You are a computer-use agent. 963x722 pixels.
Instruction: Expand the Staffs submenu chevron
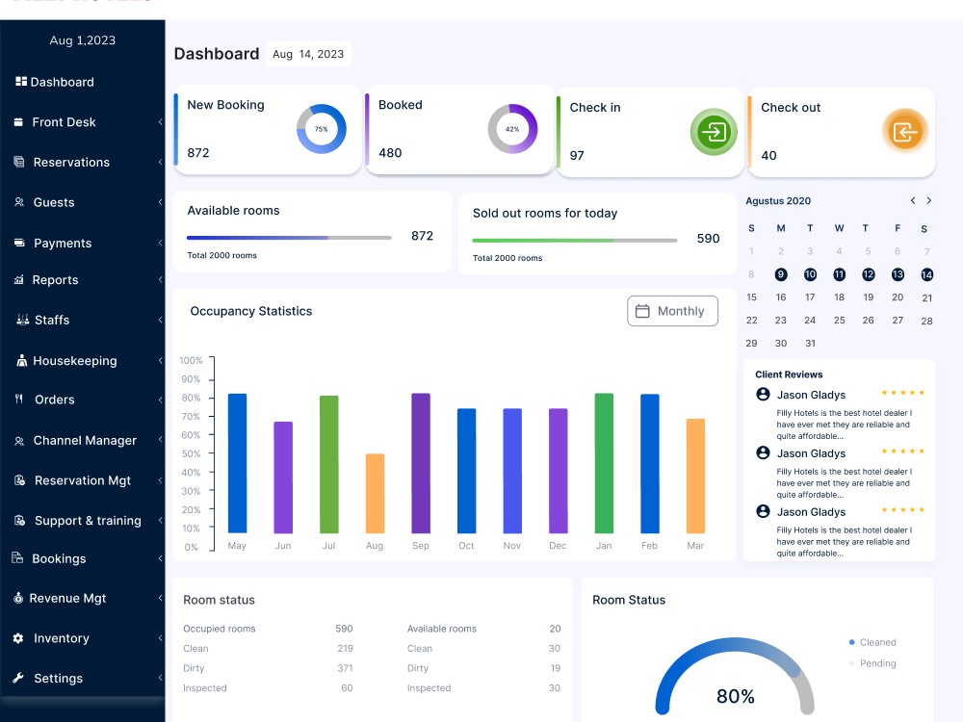pos(160,320)
